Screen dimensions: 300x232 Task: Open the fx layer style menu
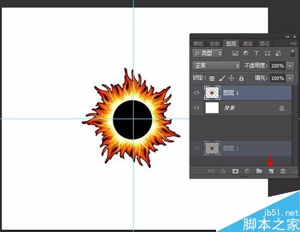(x=223, y=171)
